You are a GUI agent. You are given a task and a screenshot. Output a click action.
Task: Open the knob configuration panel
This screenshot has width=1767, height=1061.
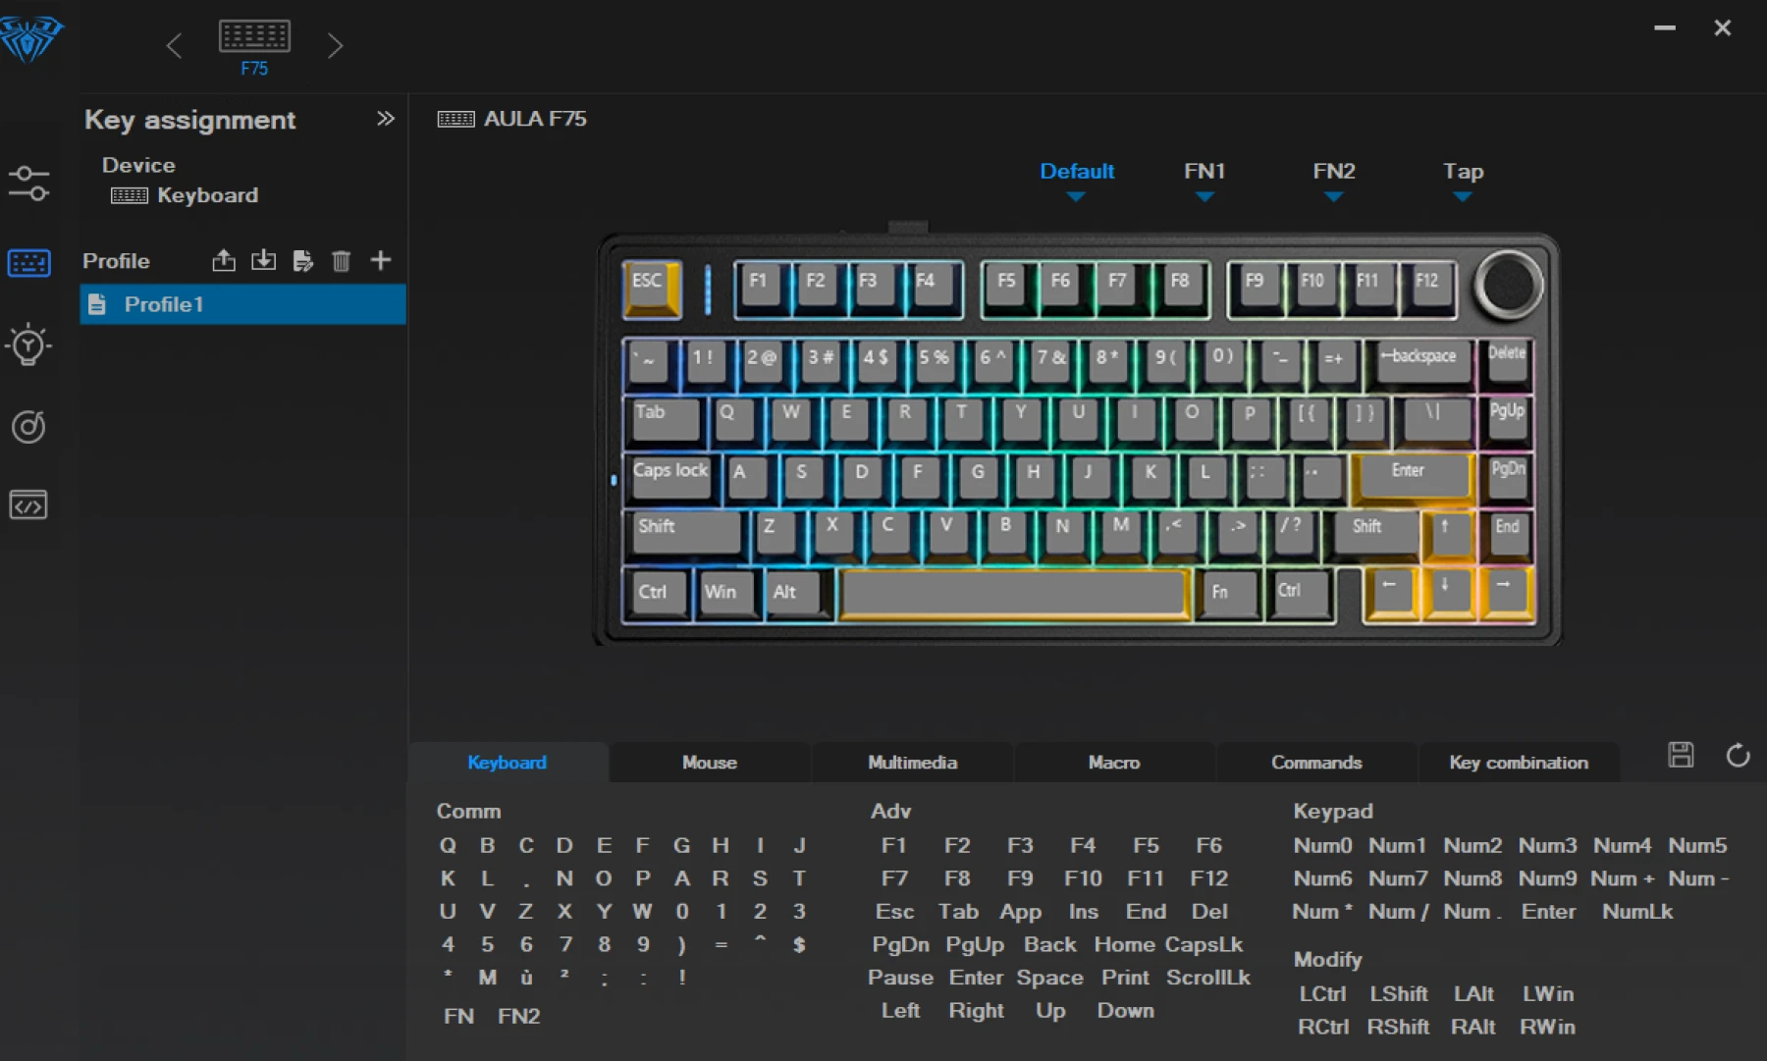click(29, 427)
